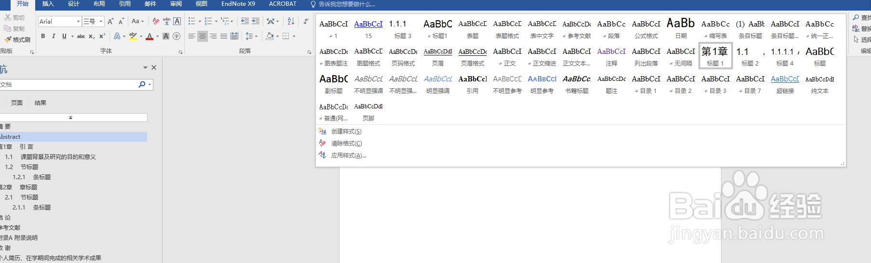This screenshot has height=263, width=871.
Task: Open the EndNote X9 ribbon tab
Action: tap(238, 4)
